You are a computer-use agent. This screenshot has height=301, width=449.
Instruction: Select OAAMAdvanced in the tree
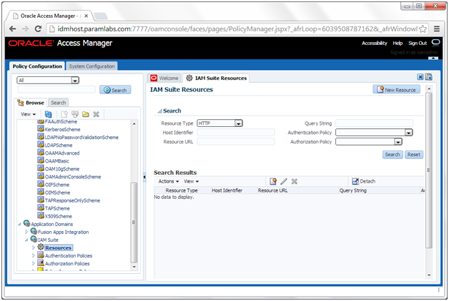(x=62, y=153)
